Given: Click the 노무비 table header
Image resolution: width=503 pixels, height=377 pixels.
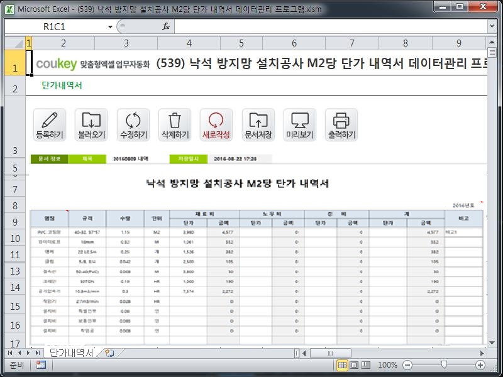Looking at the screenshot, I should [272, 214].
